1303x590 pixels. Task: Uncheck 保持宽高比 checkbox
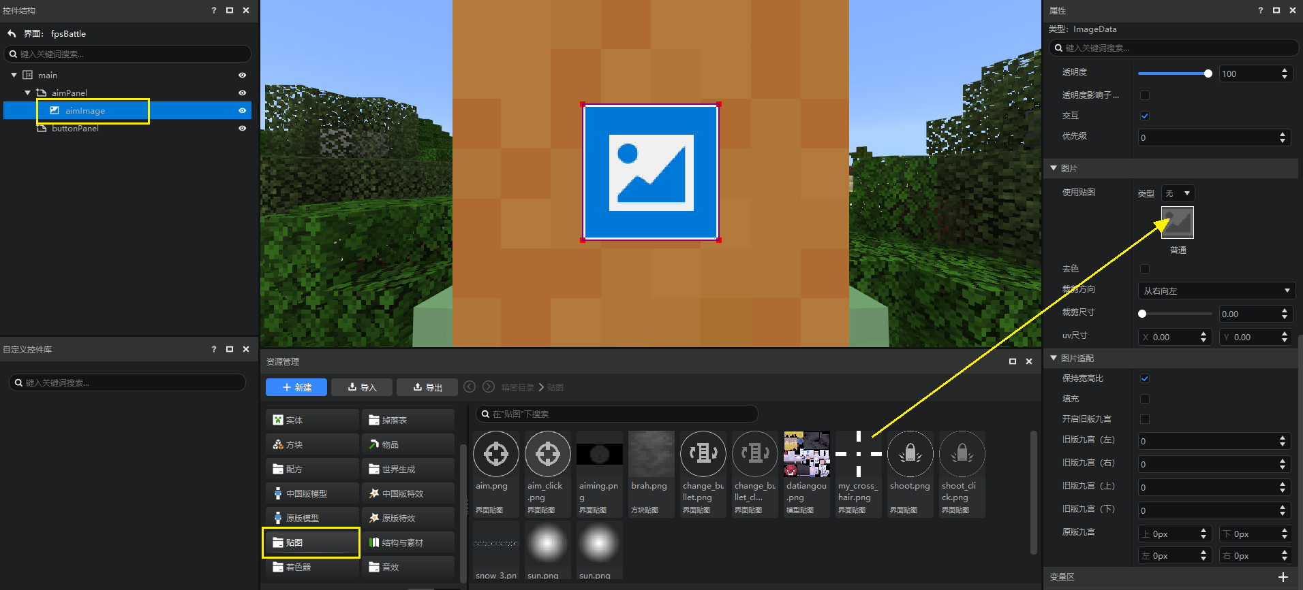click(x=1145, y=378)
